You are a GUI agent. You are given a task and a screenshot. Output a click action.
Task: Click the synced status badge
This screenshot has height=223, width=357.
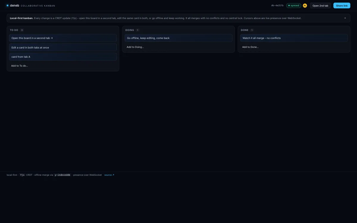coord(294,5)
